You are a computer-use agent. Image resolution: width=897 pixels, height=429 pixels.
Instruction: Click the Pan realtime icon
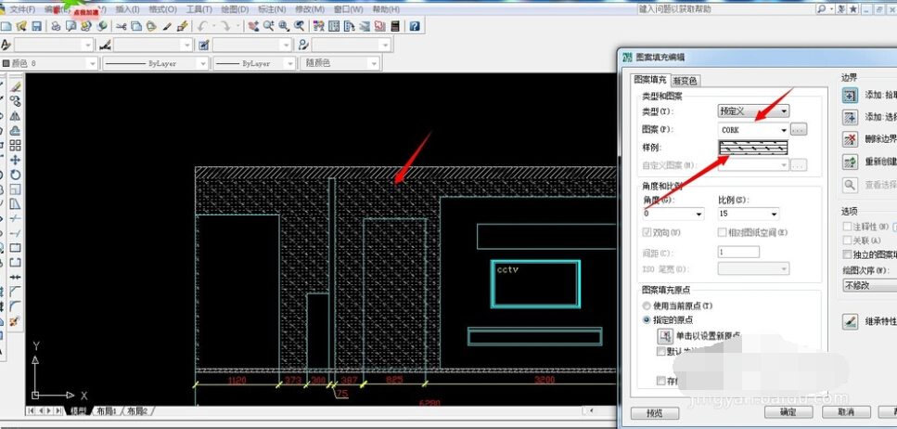pos(253,26)
